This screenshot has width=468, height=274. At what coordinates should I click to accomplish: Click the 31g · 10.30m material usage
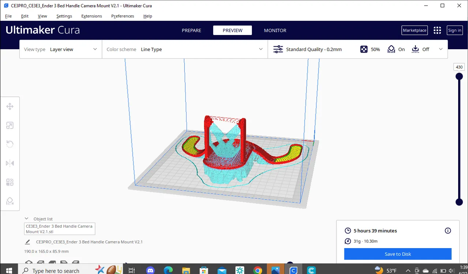(x=366, y=241)
